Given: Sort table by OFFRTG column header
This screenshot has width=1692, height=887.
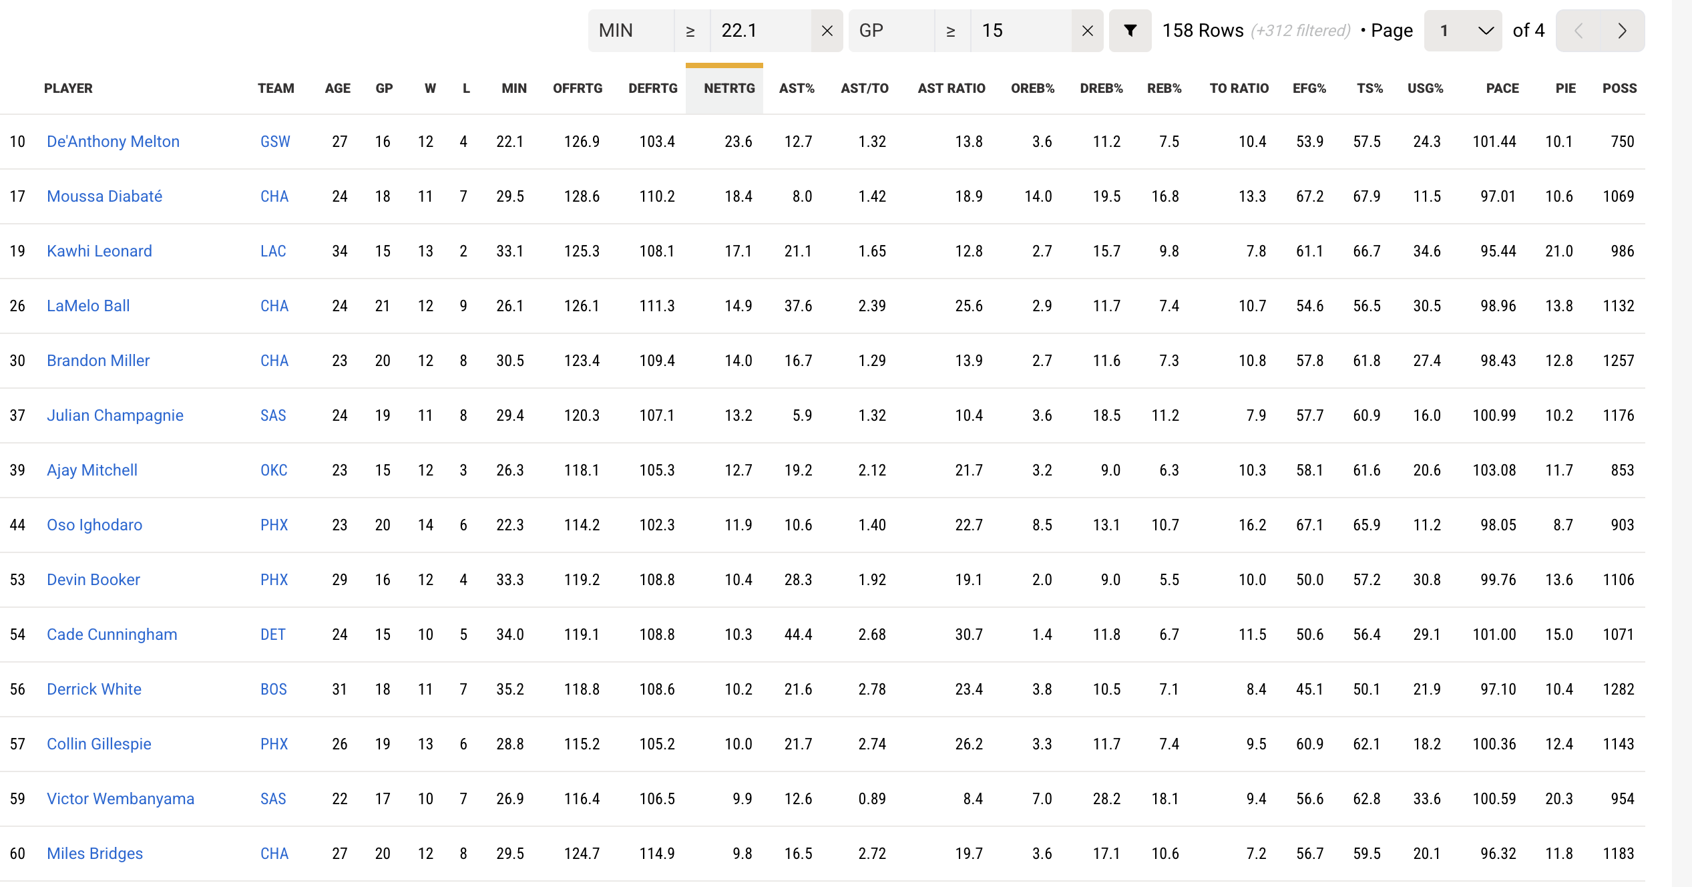Looking at the screenshot, I should pyautogui.click(x=578, y=88).
